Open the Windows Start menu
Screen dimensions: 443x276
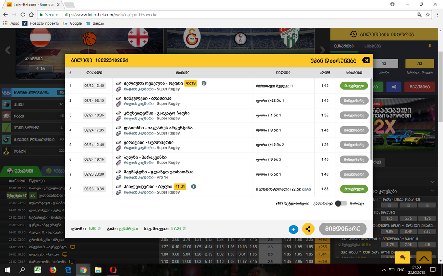pos(7,270)
